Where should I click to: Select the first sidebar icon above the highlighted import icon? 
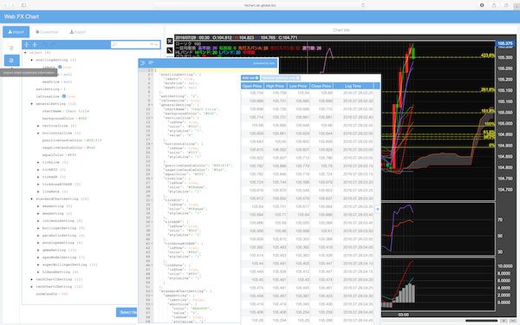coord(11,48)
